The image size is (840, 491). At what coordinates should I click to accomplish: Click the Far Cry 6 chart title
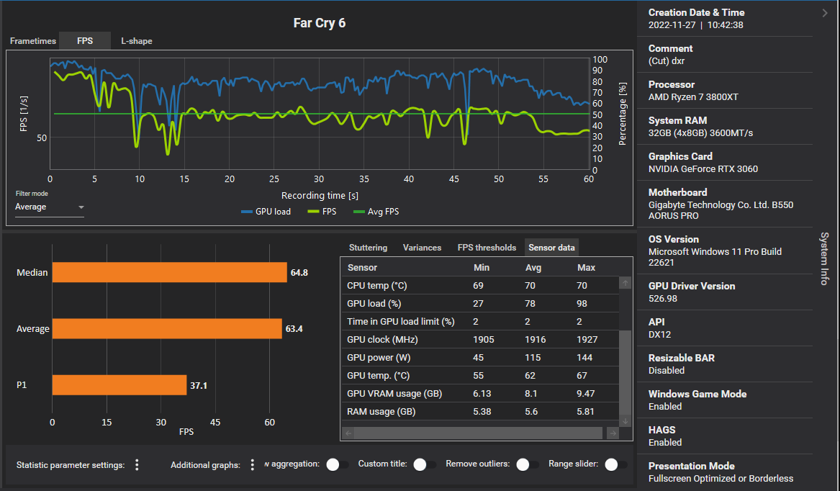tap(320, 23)
